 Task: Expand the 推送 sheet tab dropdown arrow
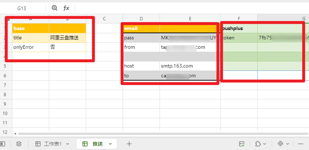tap(110, 144)
